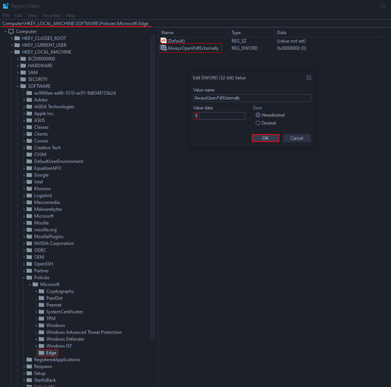Collapse the HKEY_LOCAL_MACHINE tree node
The image size is (391, 387).
(x=11, y=52)
